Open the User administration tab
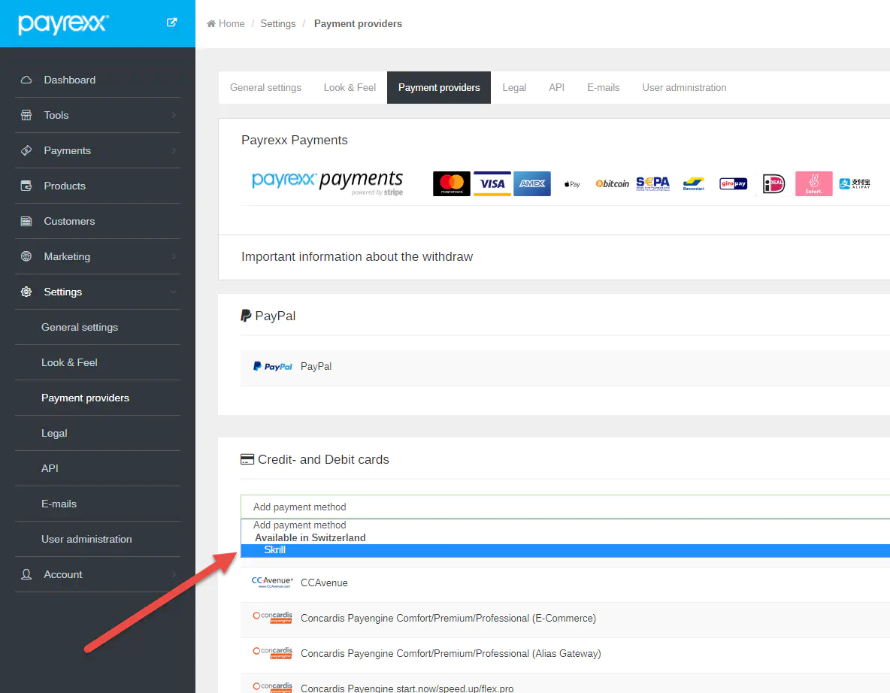 click(x=684, y=87)
